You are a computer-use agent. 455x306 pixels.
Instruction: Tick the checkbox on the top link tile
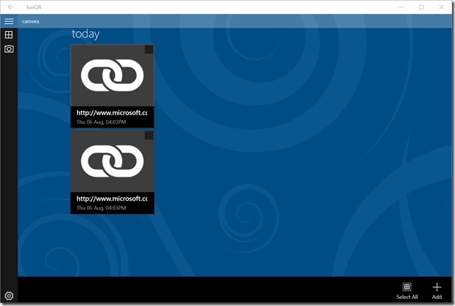tap(149, 49)
